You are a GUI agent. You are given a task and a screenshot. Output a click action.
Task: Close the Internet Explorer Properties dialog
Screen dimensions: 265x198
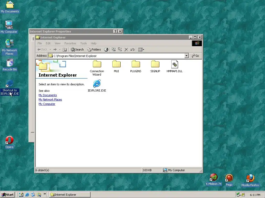point(120,31)
